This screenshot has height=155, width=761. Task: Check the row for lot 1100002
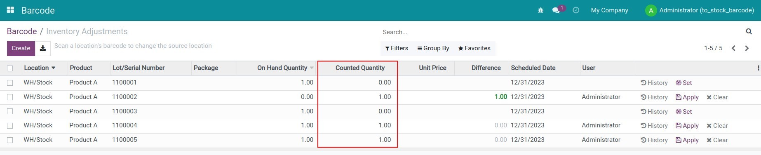point(10,97)
